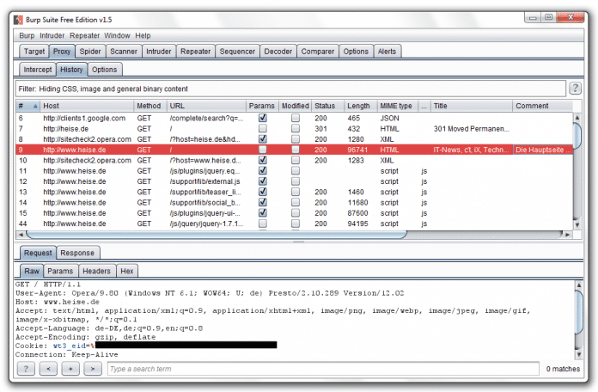Toggle Modified checkbox for request row 7
This screenshot has height=392, width=598.
click(296, 128)
